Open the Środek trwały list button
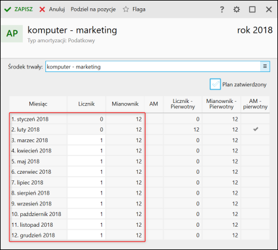The image size is (278, 250). tap(265, 66)
